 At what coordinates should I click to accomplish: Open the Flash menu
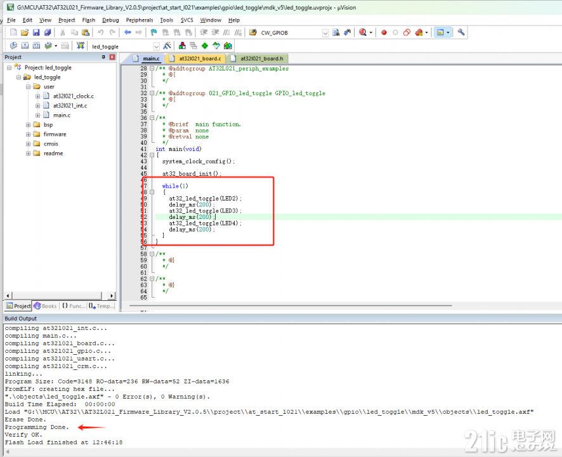tap(89, 20)
